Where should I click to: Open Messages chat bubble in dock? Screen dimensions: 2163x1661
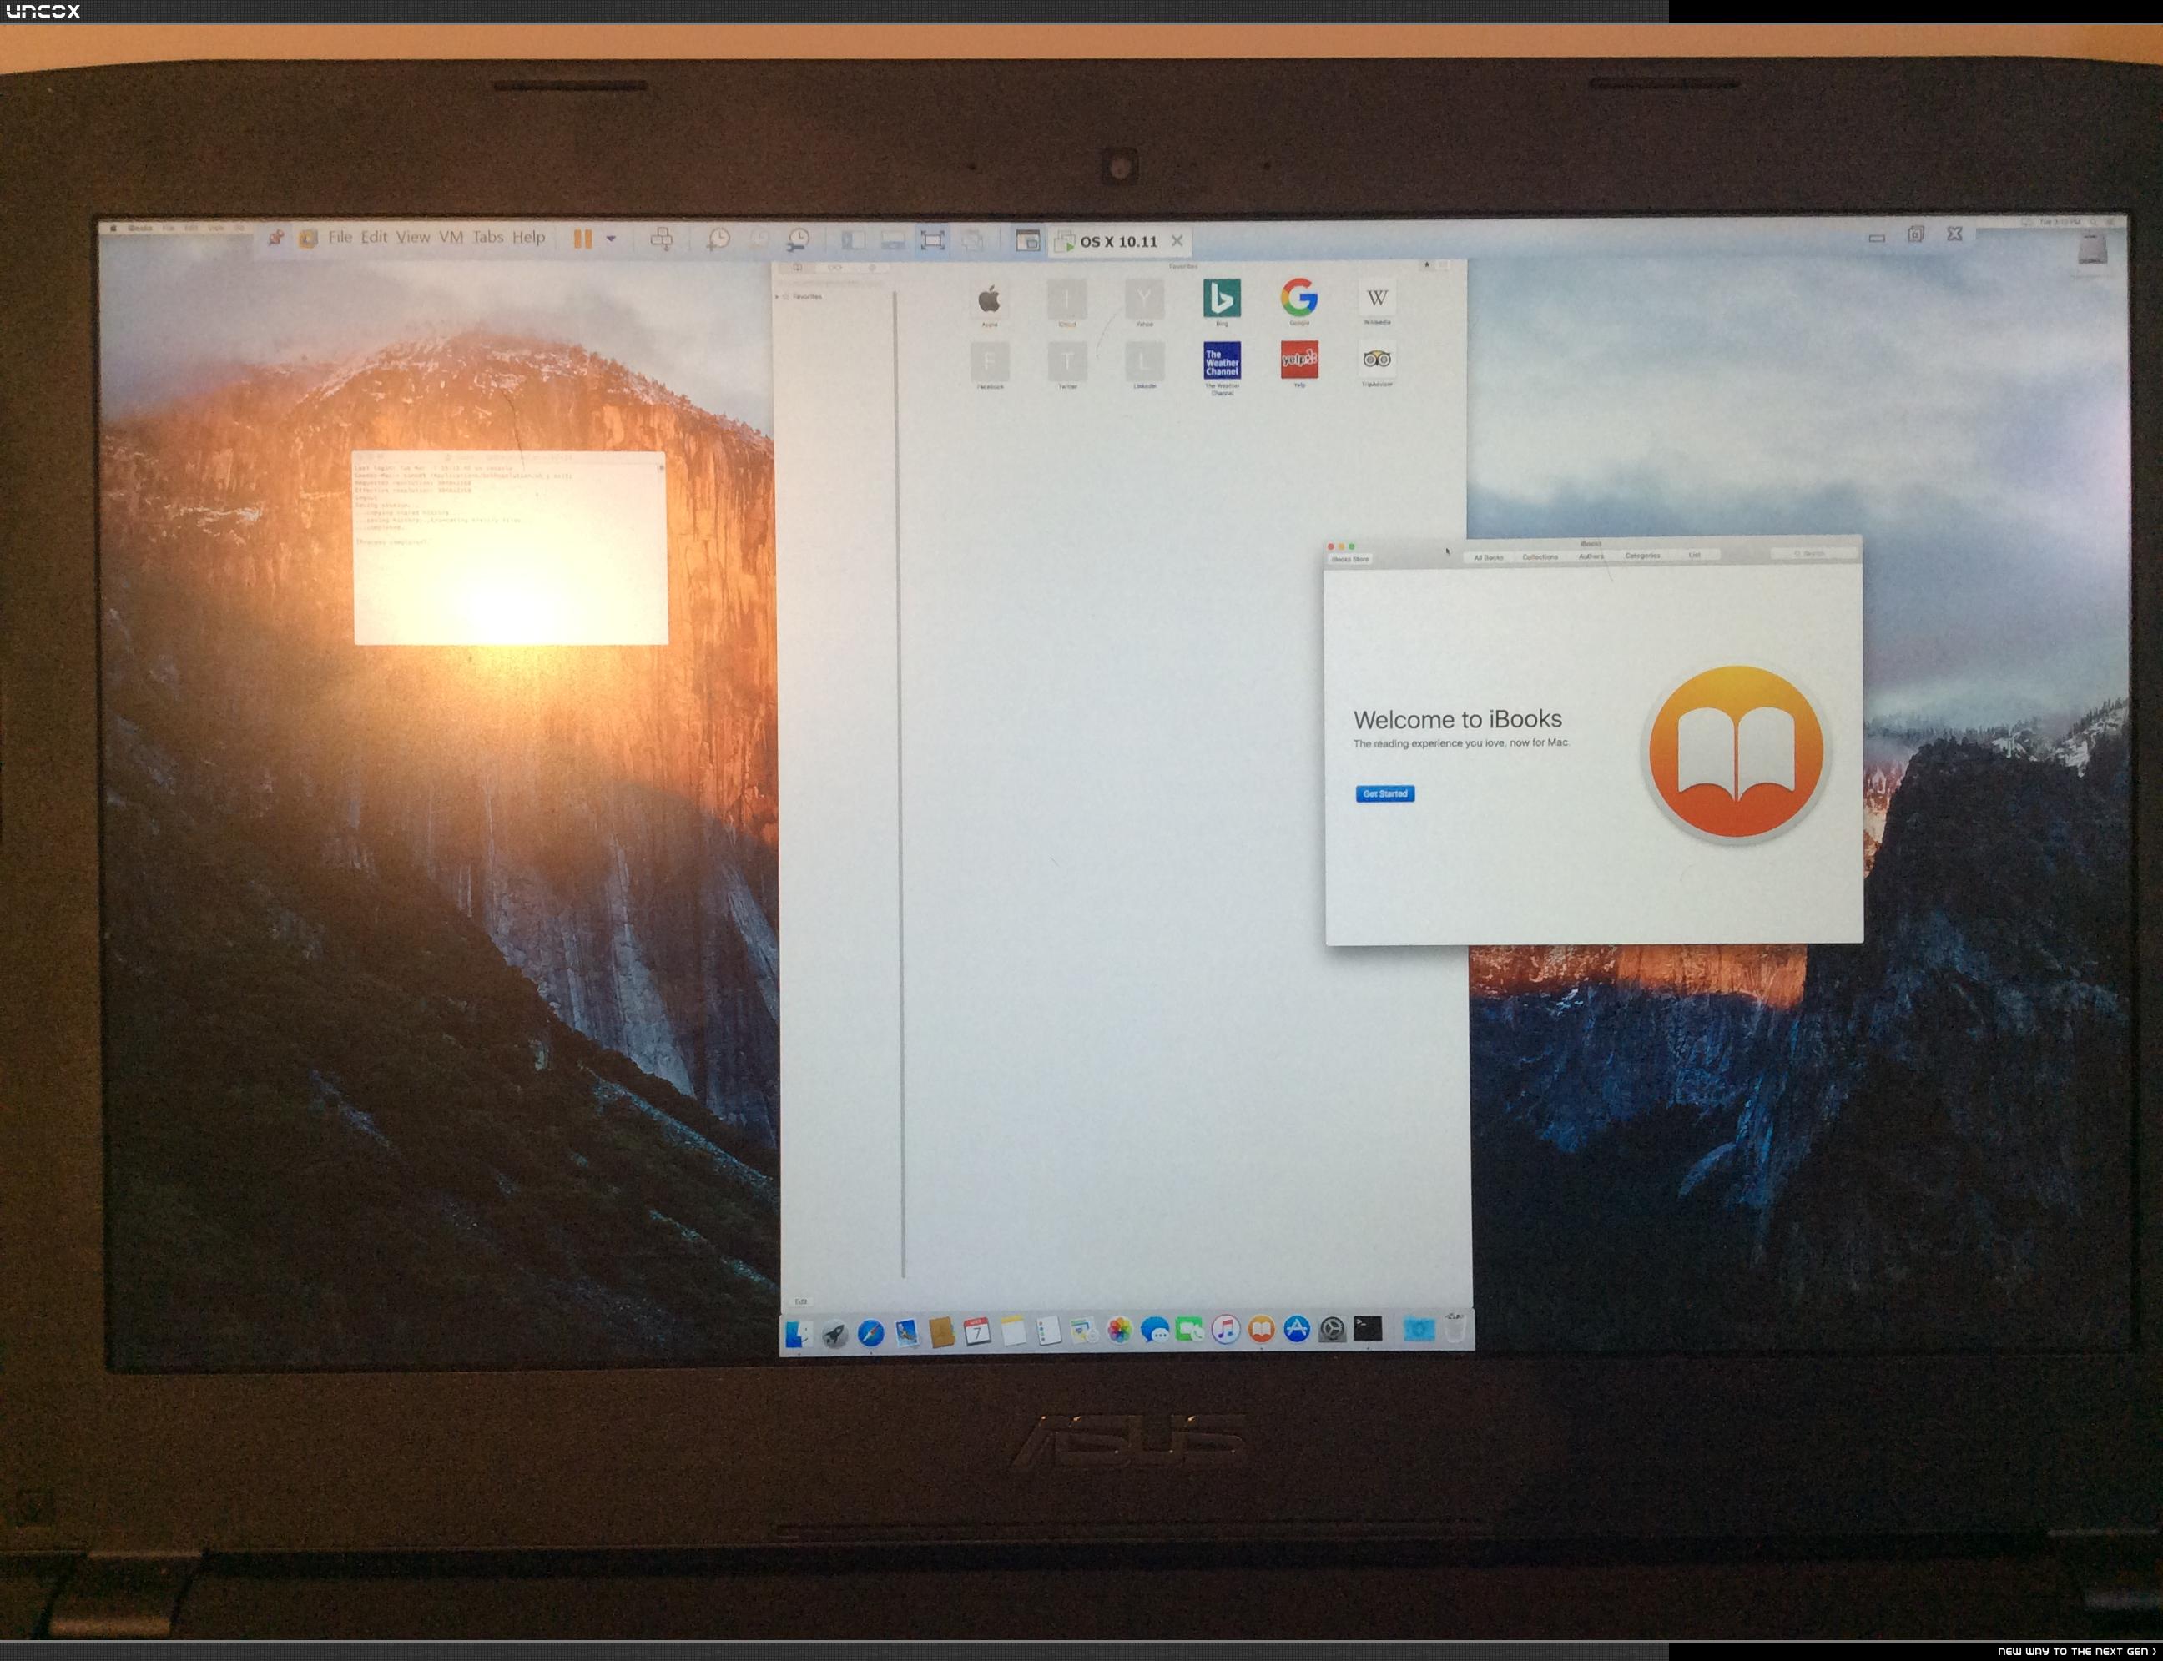tap(1154, 1331)
